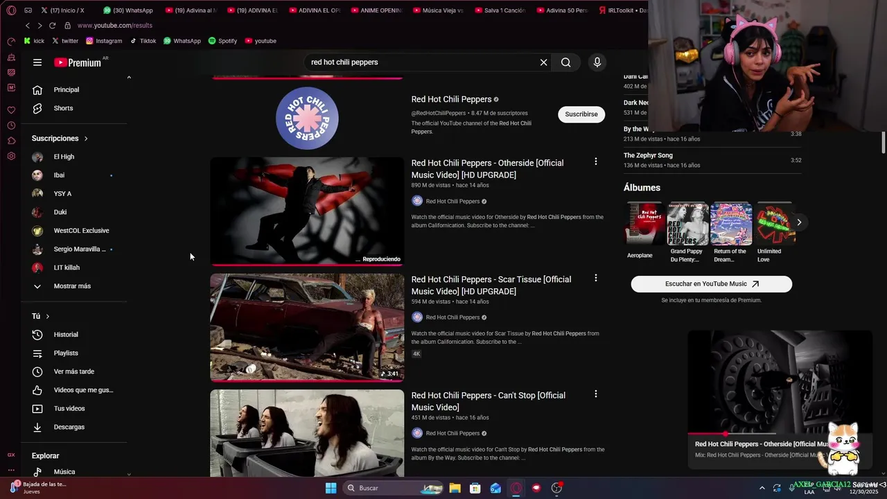Open the Unlimited Love album

point(773,234)
